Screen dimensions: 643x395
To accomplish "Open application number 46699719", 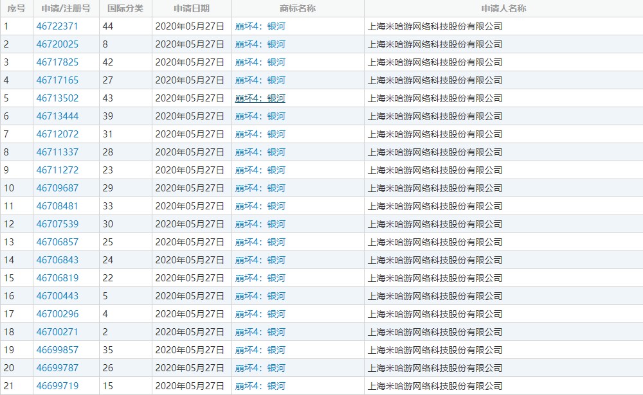I will tap(57, 386).
